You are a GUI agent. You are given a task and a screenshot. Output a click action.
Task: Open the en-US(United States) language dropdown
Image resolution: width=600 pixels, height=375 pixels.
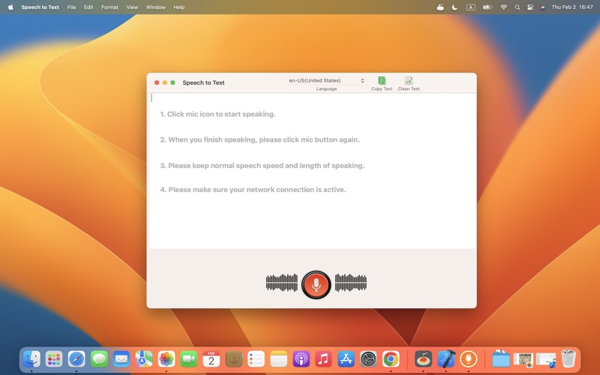(326, 81)
